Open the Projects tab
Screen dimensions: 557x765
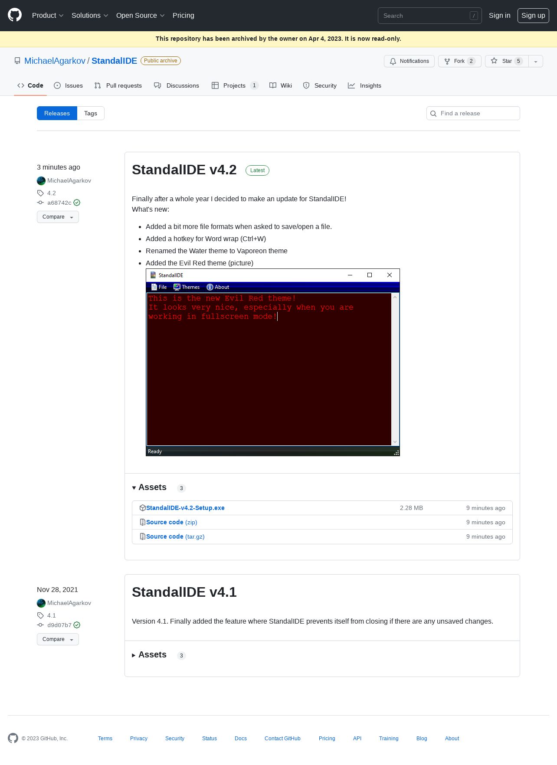(x=235, y=85)
